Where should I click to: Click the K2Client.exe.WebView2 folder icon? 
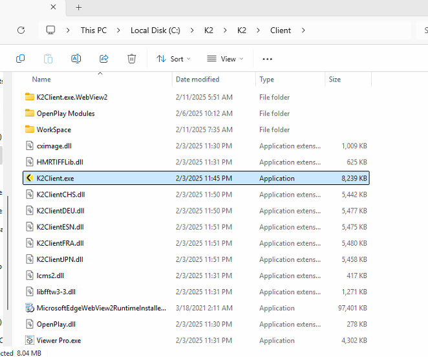pos(30,97)
